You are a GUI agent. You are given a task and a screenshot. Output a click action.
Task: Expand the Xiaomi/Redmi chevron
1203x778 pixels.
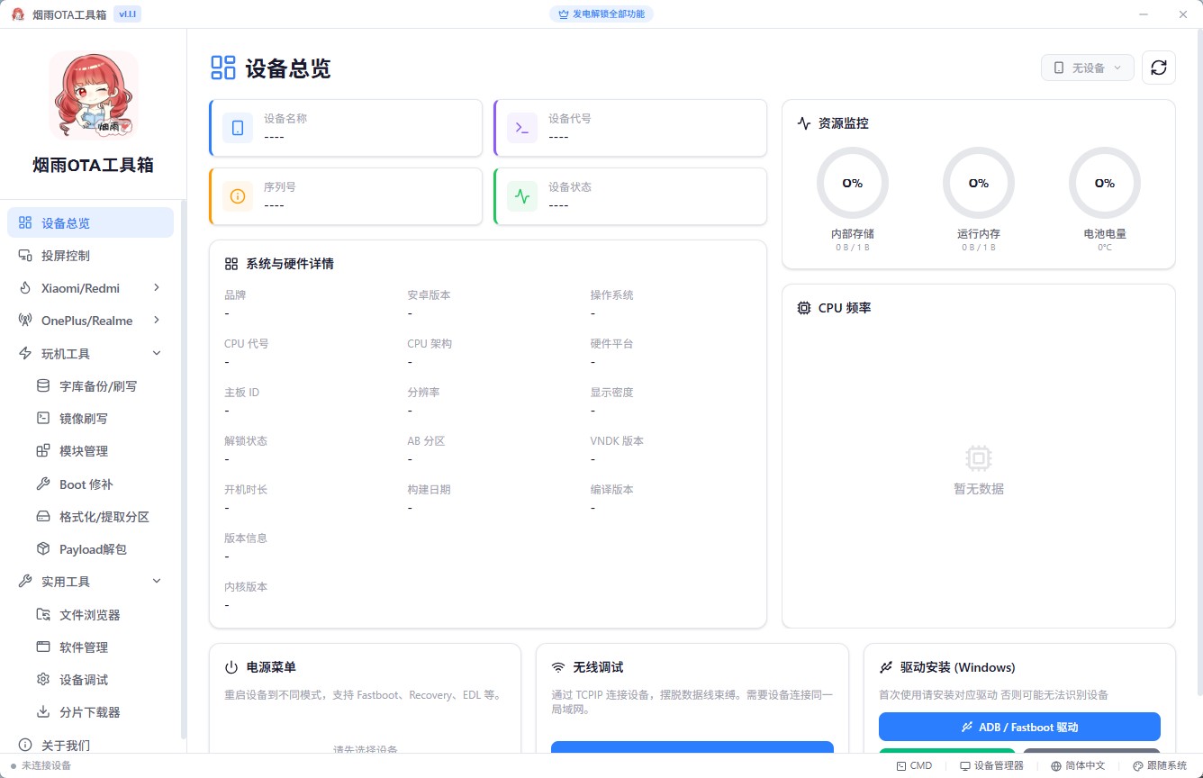pyautogui.click(x=157, y=288)
